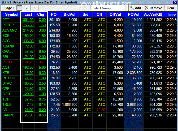Switch to Page 1
Image resolution: width=178 pixels, height=131 pixels.
pos(19,8)
